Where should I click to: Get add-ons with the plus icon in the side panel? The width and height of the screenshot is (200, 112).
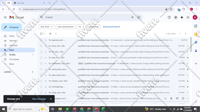tap(196, 63)
